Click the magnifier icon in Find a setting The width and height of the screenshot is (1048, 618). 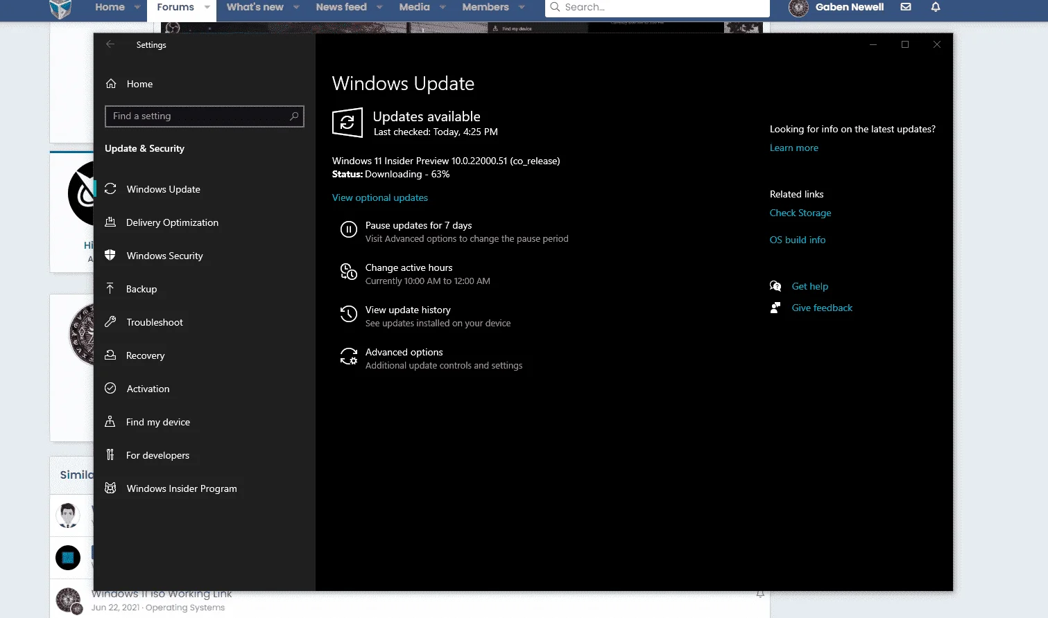pyautogui.click(x=294, y=116)
